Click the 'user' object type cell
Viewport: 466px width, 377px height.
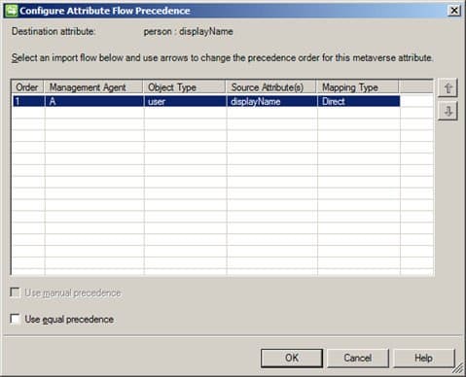click(x=185, y=101)
